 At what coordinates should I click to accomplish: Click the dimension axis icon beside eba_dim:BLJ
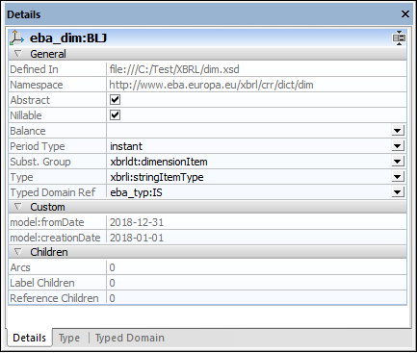16,38
